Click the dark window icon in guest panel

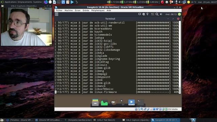click(153, 14)
